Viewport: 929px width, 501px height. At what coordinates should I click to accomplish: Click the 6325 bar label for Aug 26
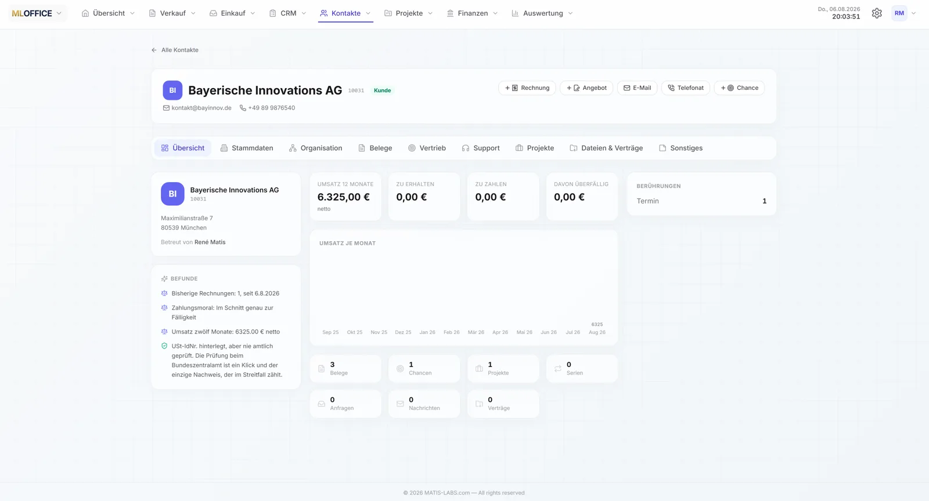coord(597,325)
